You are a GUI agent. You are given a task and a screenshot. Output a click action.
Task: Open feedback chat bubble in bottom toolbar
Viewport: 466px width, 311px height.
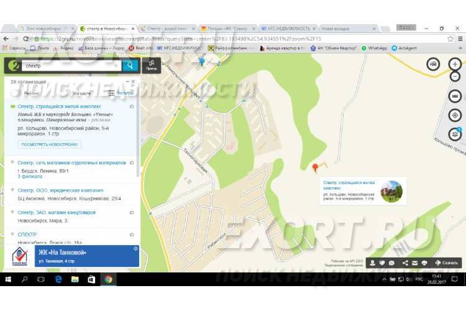[391, 262]
